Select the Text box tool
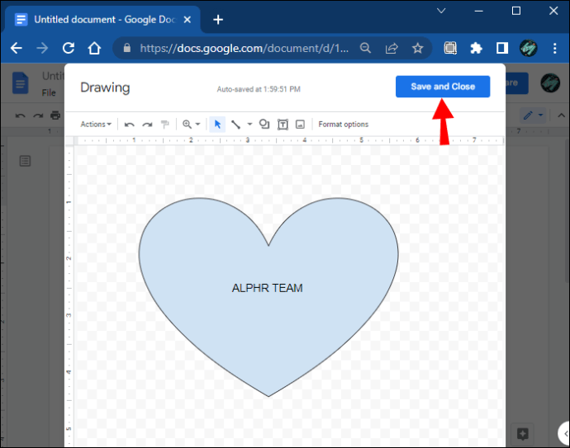570x448 pixels. coord(283,125)
